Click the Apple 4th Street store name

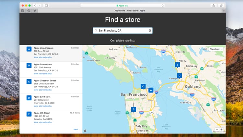click(x=42, y=113)
